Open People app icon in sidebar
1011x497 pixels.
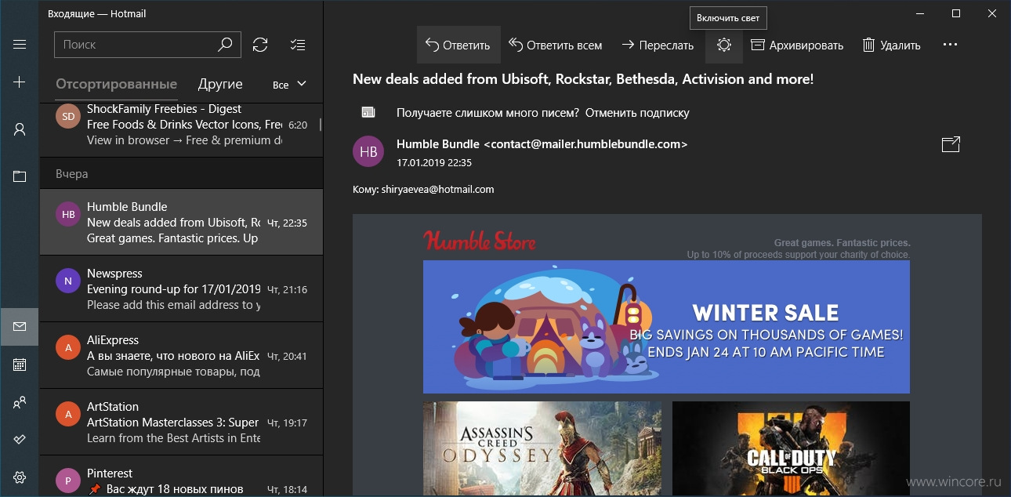(x=20, y=402)
